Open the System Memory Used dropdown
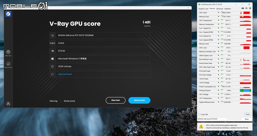 (218, 102)
